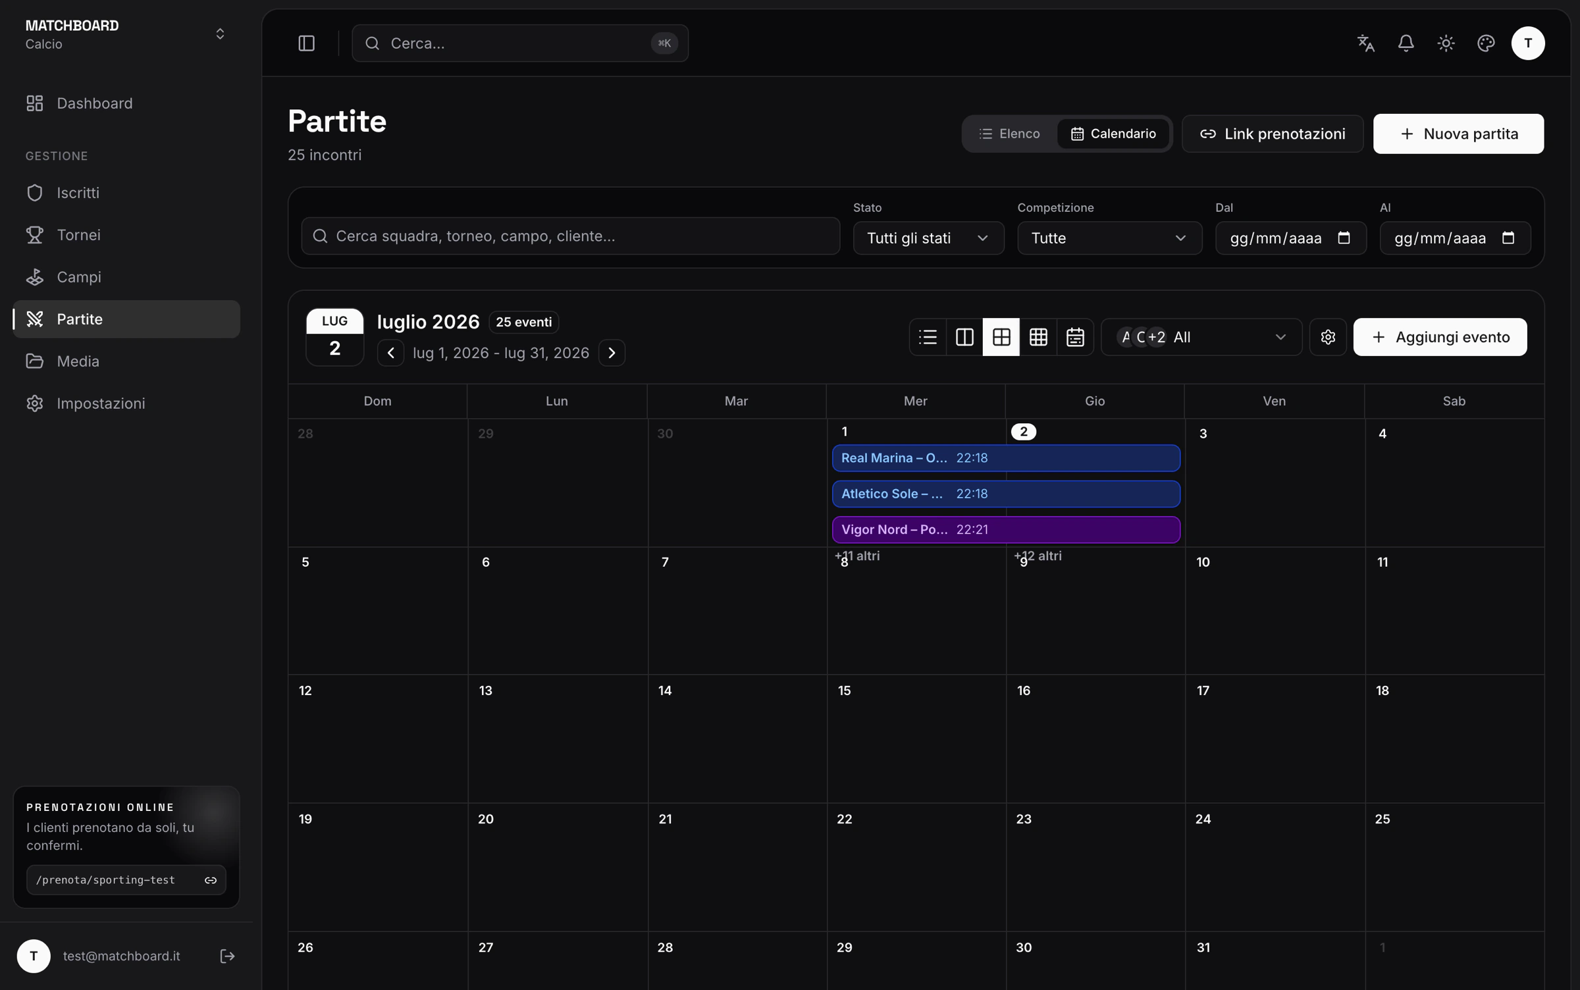Select day 31 in the calendar
The width and height of the screenshot is (1580, 990).
(1203, 947)
